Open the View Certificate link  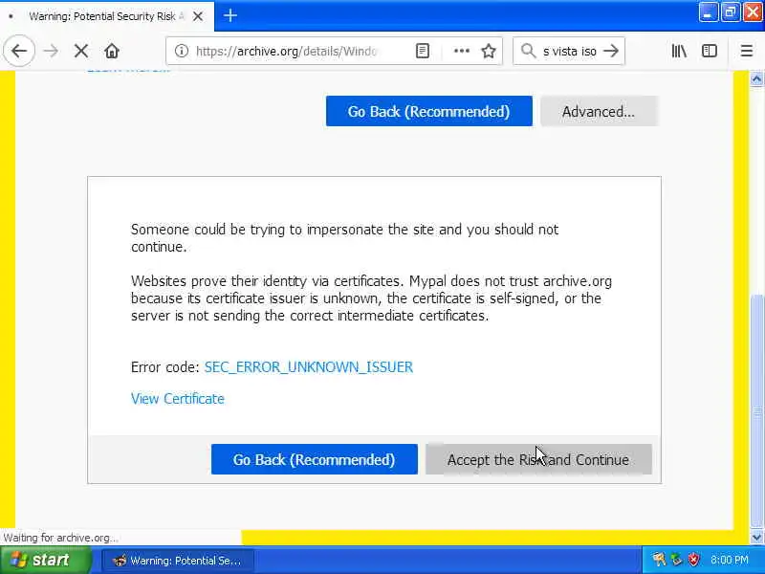click(x=178, y=399)
